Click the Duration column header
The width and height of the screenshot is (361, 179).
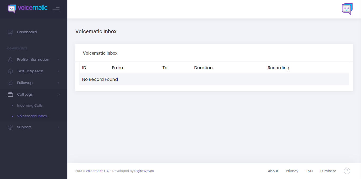pyautogui.click(x=203, y=68)
